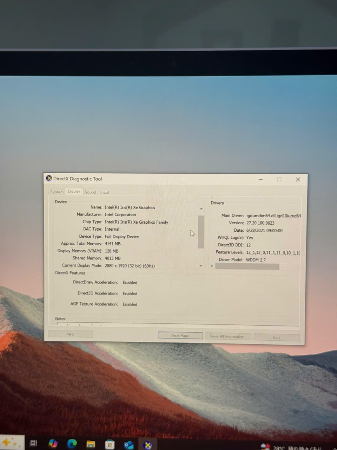Click the "Internal" DAC type value
This screenshot has height=450, width=337.
tap(112, 229)
